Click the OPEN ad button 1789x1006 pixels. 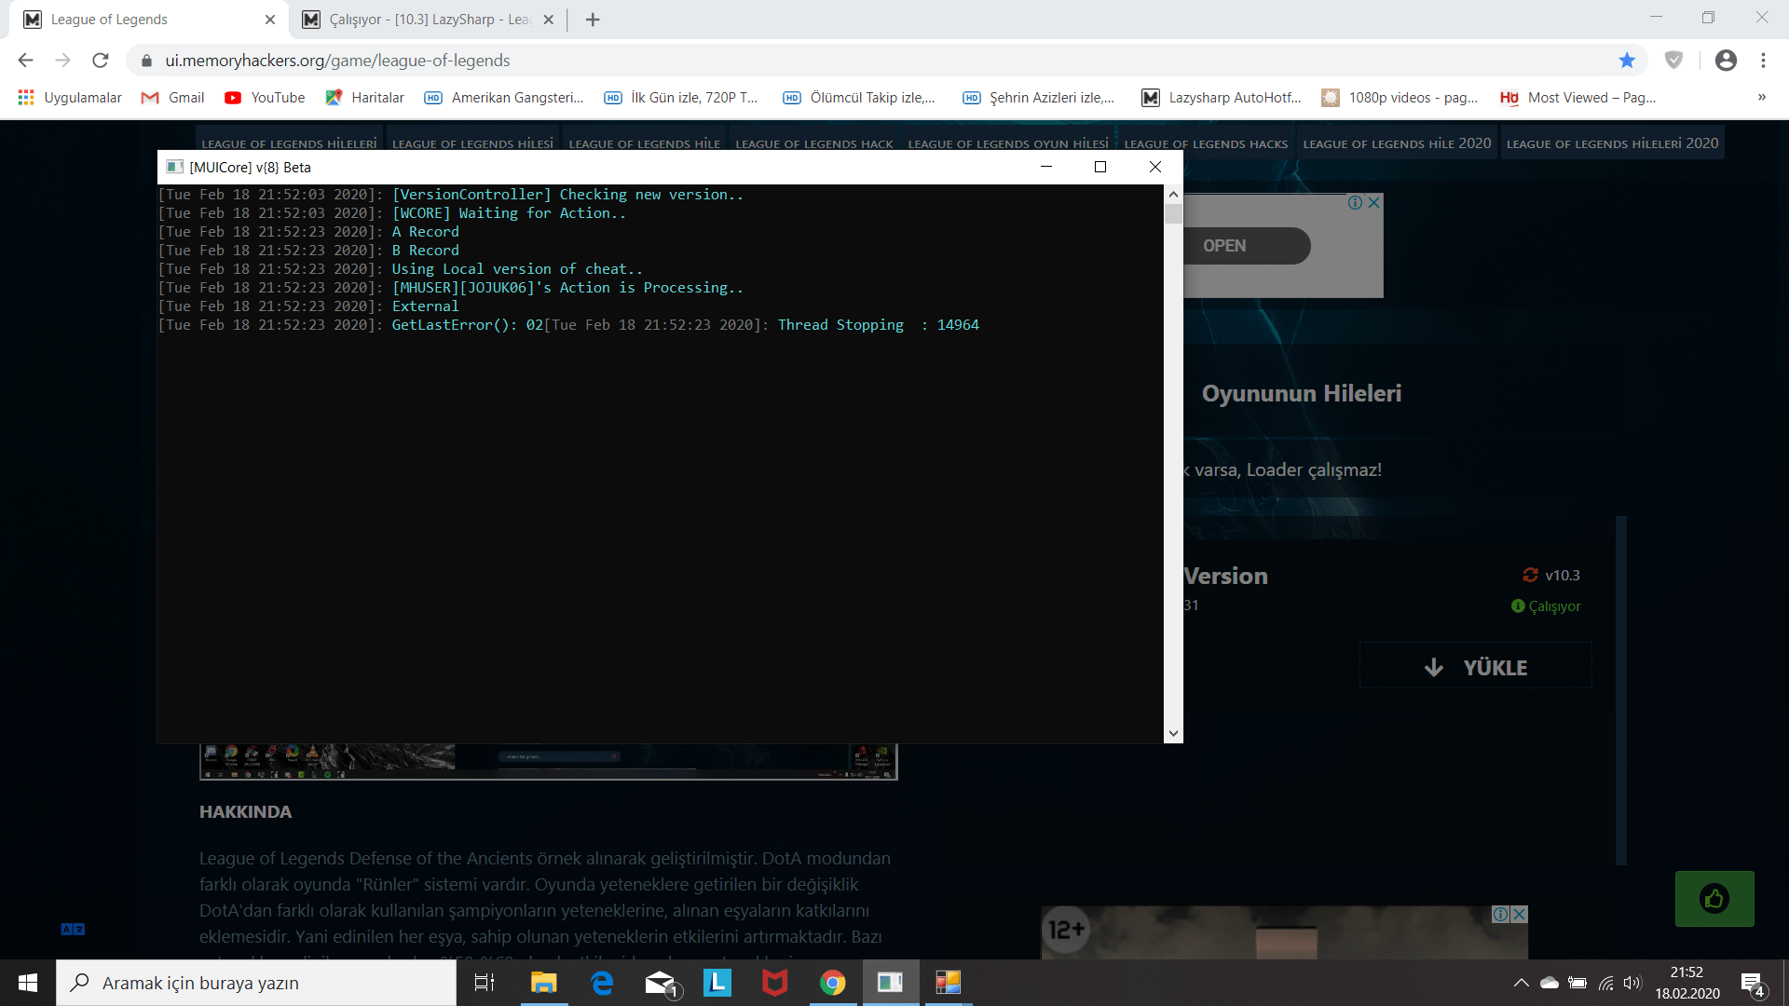[x=1247, y=246]
